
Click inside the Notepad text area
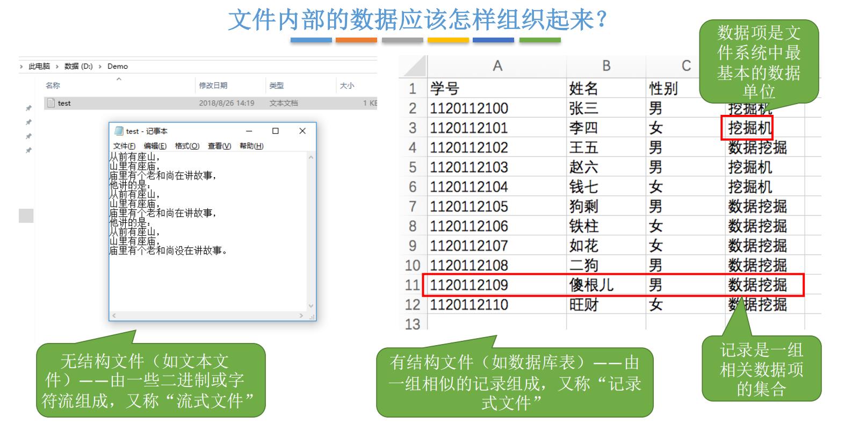[x=208, y=232]
